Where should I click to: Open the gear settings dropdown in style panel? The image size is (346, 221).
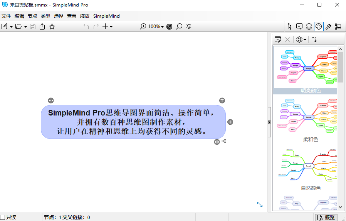[x=301, y=39]
